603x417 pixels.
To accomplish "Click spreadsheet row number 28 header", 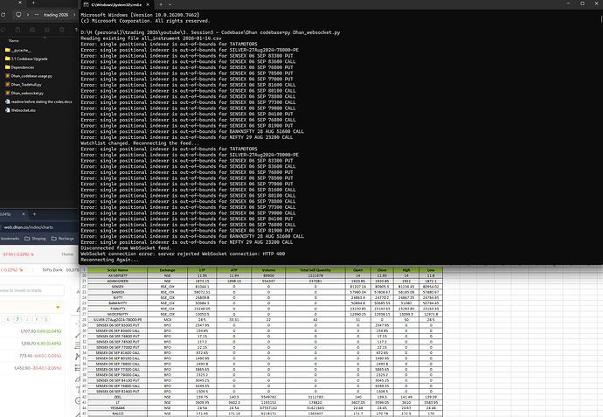I will coord(84,320).
